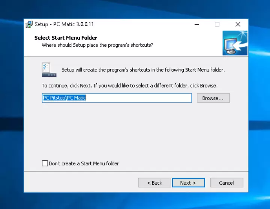Cancel the PC Matic setup
This screenshot has width=270, height=209.
tap(226, 183)
